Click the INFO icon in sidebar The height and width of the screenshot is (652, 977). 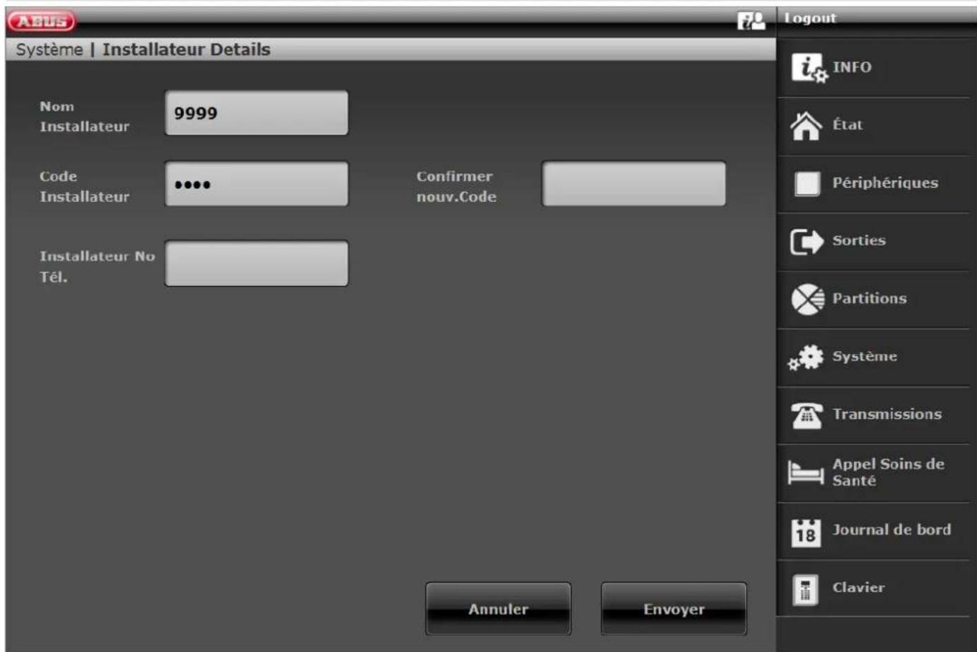click(807, 68)
